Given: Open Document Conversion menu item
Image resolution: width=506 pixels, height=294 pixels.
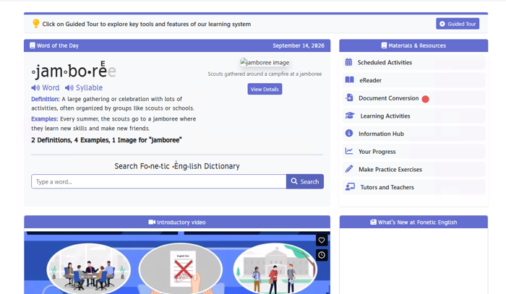Looking at the screenshot, I should (413, 98).
